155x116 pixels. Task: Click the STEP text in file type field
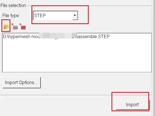(x=40, y=15)
